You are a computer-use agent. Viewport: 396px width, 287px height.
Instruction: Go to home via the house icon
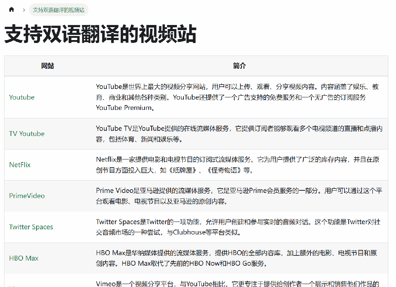(11, 10)
